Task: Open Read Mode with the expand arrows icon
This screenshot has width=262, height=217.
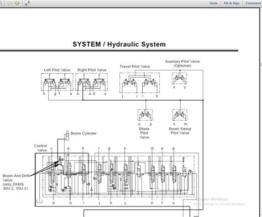Action: point(27,3)
